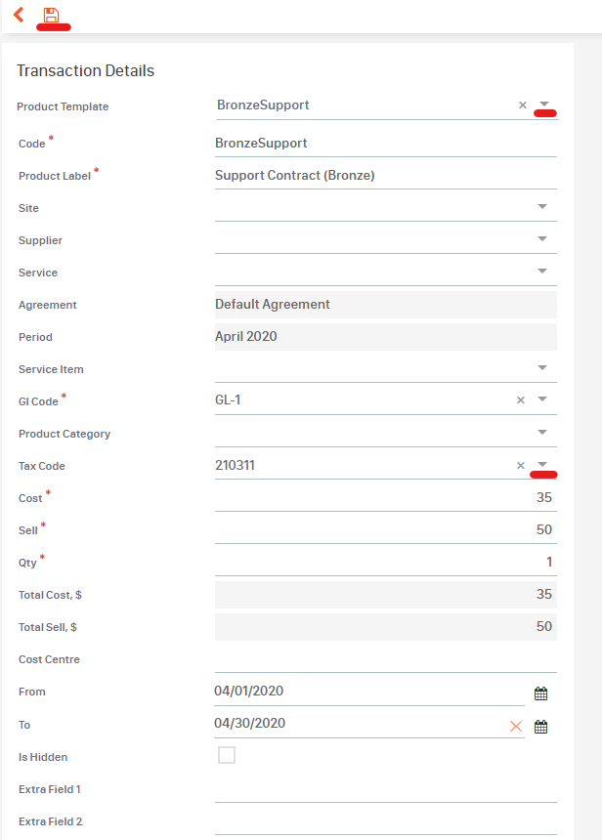Click the Cost input field
602x840 pixels.
tap(386, 498)
